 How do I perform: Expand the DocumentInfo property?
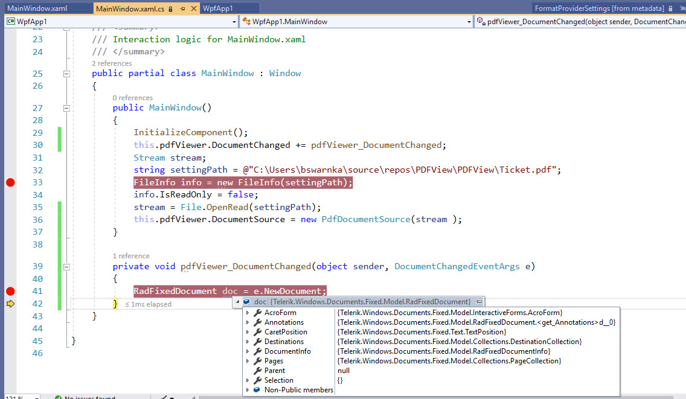click(248, 351)
